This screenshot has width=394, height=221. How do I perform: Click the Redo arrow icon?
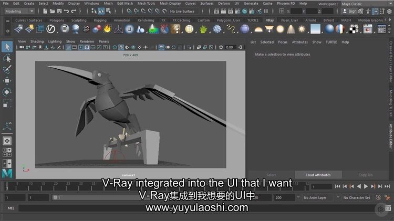[74, 11]
